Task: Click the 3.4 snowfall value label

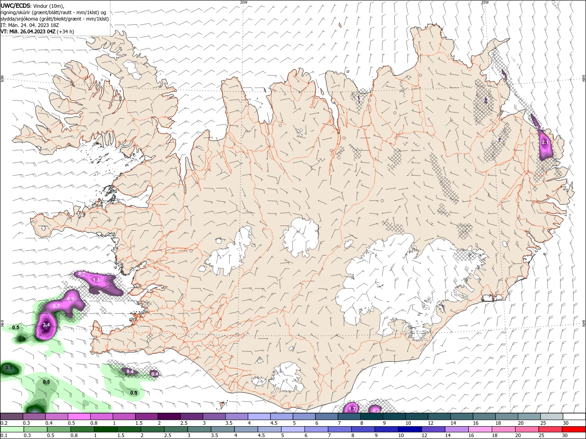Action: [46, 325]
